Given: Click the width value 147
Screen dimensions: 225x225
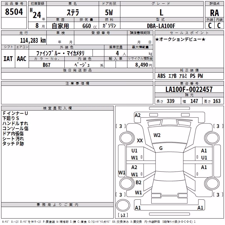Looking at the screenshot, I should point(194,101).
